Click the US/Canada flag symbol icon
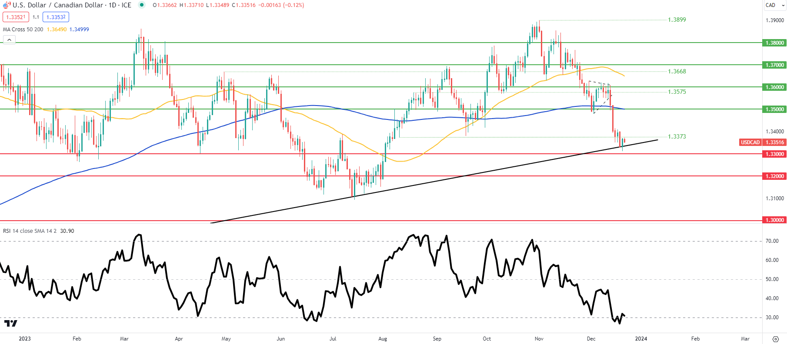Viewport: 787px width, 344px height. 7,5
